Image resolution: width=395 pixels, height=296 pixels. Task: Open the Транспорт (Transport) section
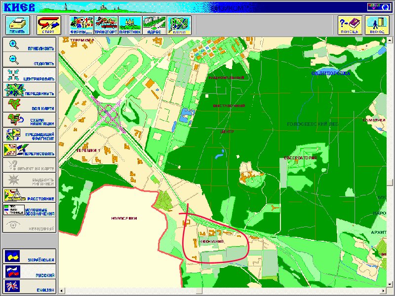pos(106,25)
